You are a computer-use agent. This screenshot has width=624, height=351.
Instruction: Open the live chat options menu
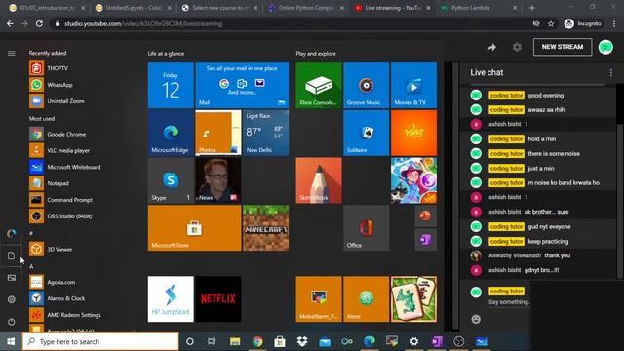pos(611,72)
